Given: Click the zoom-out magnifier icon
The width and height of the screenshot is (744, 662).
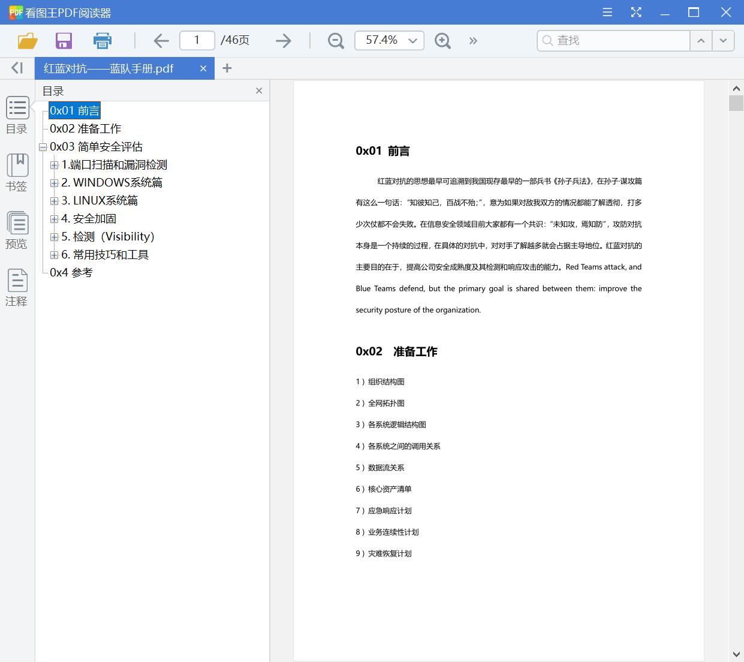Looking at the screenshot, I should click(335, 40).
